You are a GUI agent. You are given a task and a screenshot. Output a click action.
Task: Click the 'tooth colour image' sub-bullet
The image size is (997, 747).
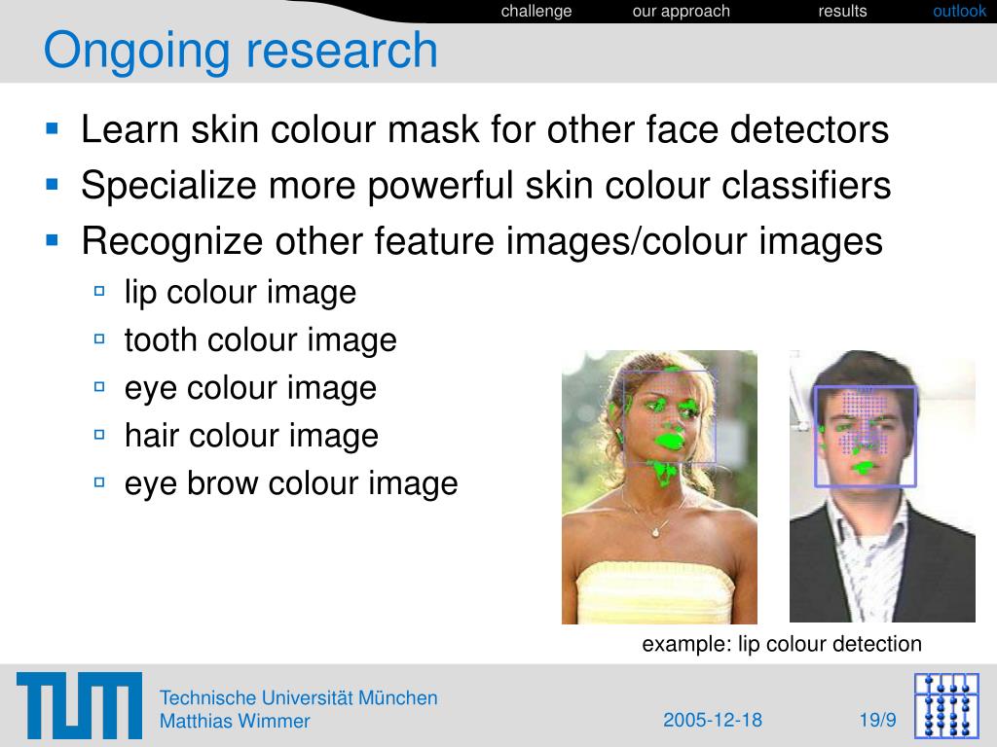(261, 339)
